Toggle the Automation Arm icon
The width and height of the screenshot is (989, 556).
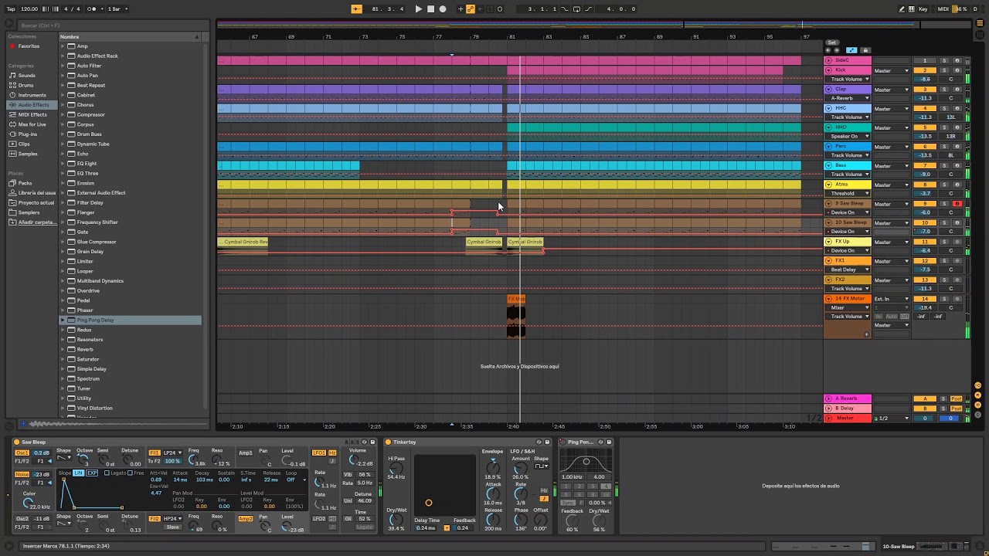tap(471, 8)
